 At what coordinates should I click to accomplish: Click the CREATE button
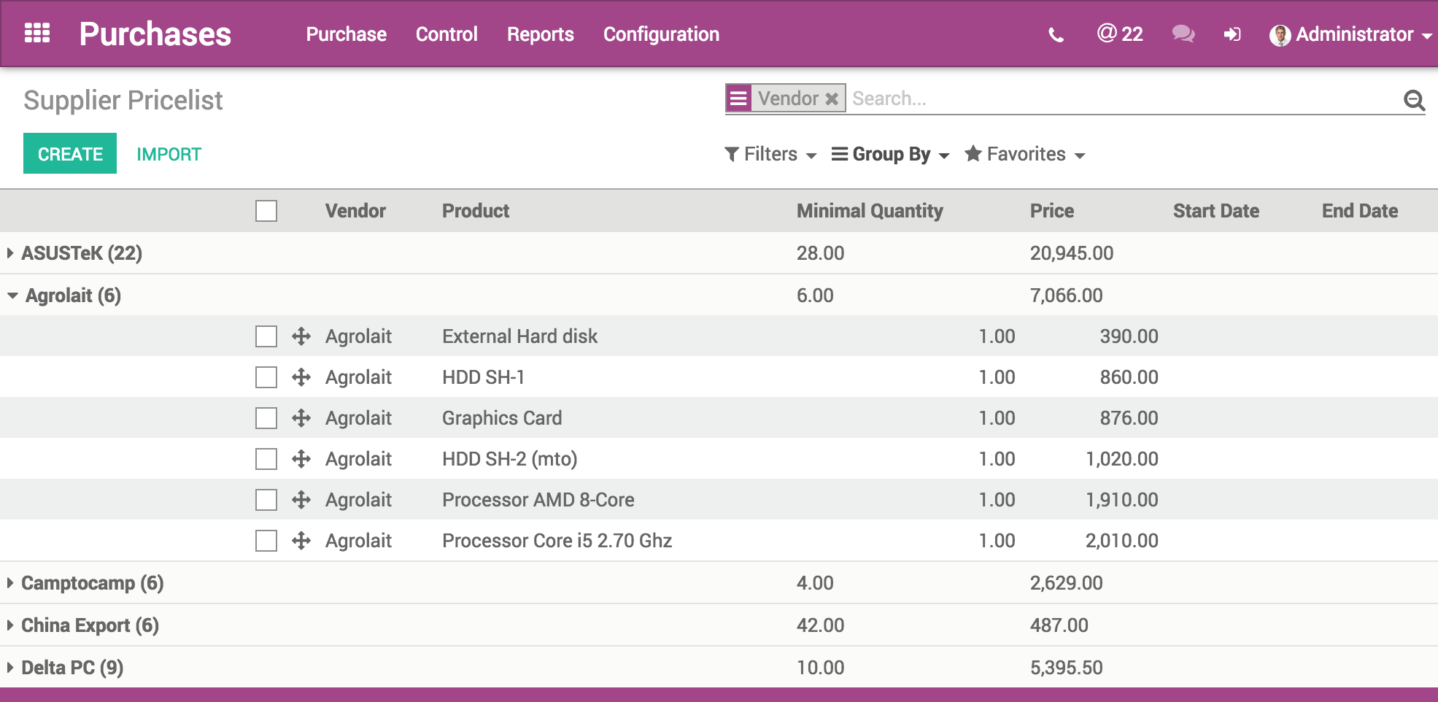pyautogui.click(x=69, y=153)
